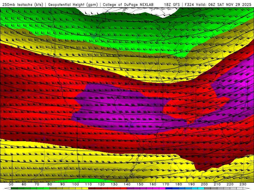Click the 10080 height contour label
The width and height of the screenshot is (254, 190).
(x=163, y=90)
